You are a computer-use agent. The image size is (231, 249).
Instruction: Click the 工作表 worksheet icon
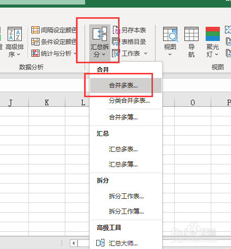point(116,53)
